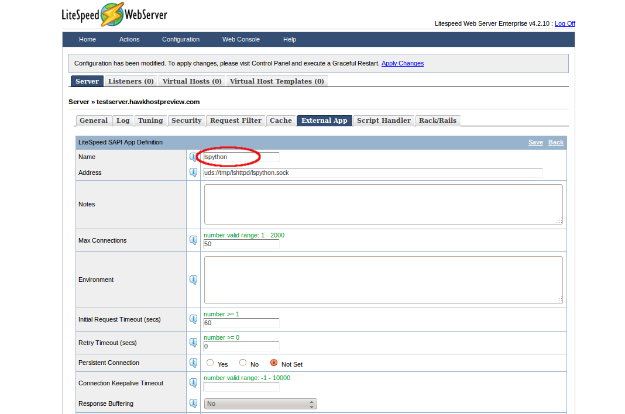This screenshot has height=414, width=625.
Task: Click the info icon beside Address field
Action: (193, 172)
